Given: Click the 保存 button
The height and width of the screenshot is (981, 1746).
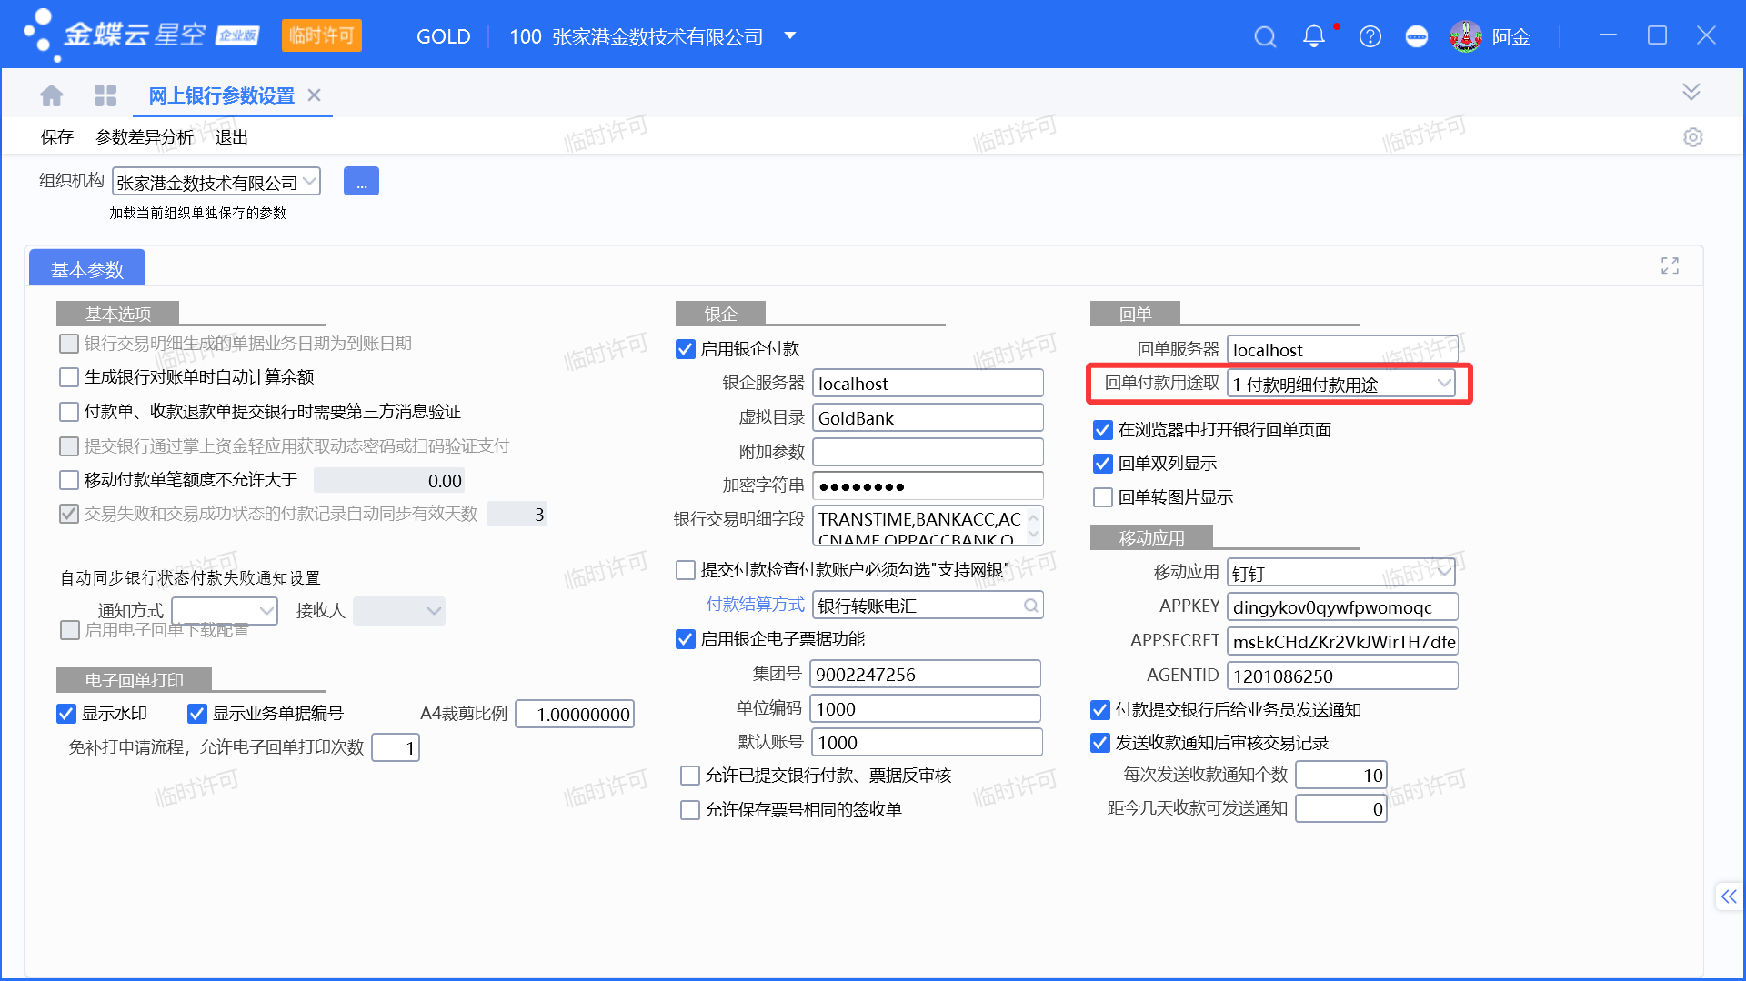Looking at the screenshot, I should 56,137.
